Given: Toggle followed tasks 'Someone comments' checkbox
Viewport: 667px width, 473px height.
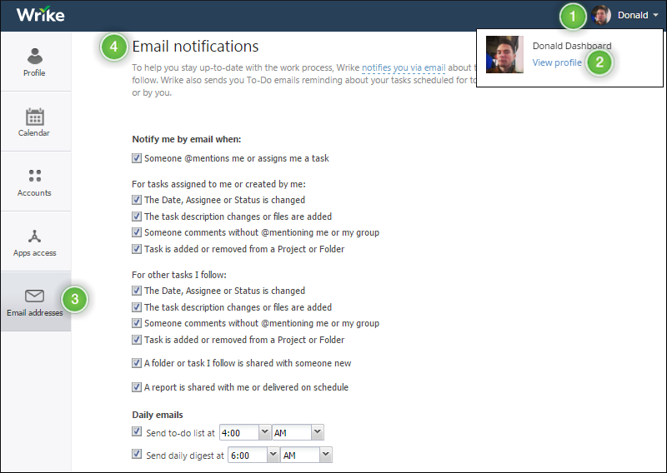Looking at the screenshot, I should point(137,323).
